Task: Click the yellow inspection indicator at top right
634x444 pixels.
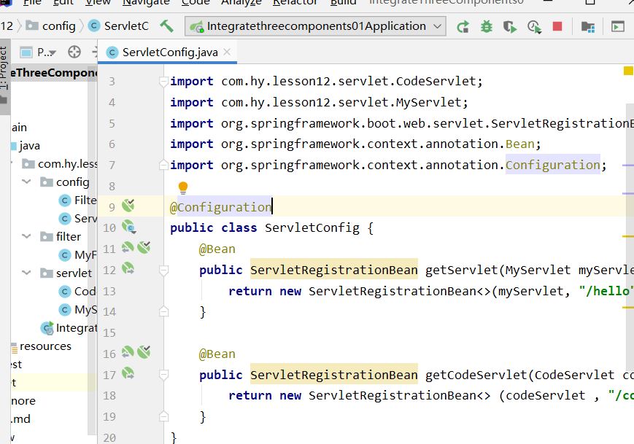Action: tap(628, 71)
